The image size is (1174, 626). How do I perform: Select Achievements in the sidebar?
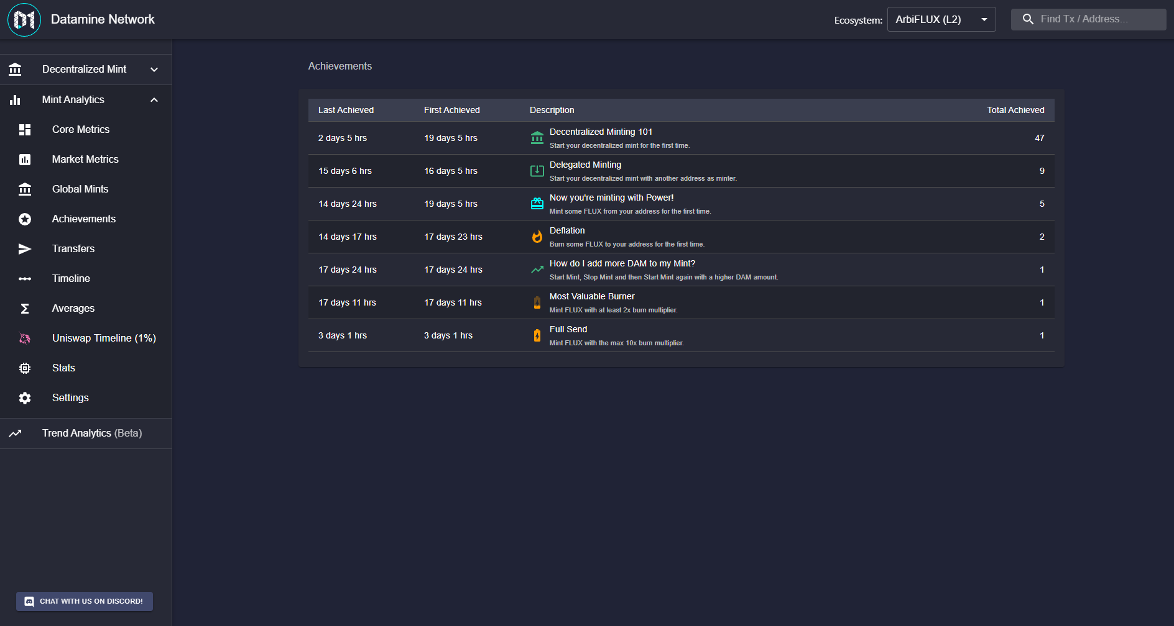click(x=86, y=219)
